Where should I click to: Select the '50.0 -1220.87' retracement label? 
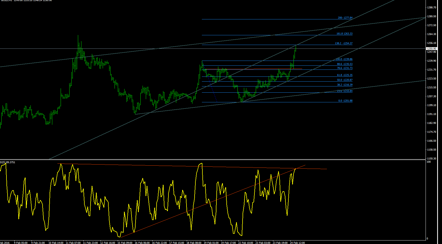coord(345,80)
